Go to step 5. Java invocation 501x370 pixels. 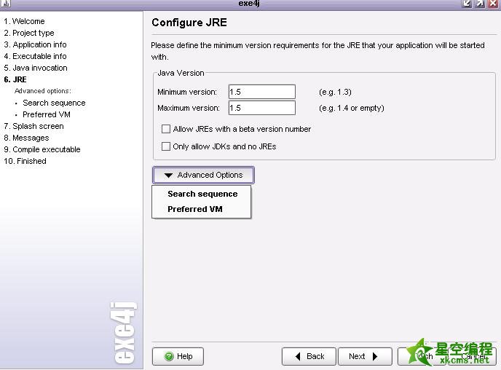(x=36, y=68)
